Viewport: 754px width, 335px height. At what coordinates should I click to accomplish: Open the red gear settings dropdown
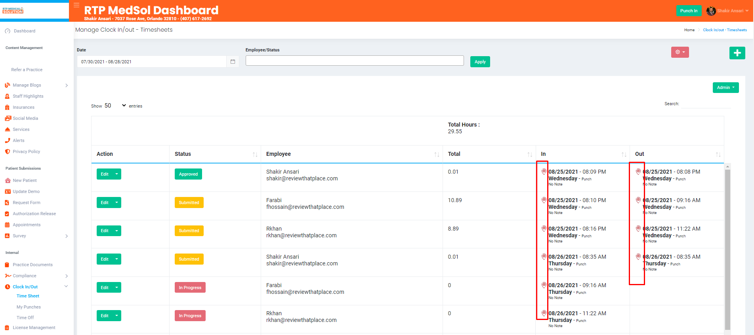[x=680, y=52]
